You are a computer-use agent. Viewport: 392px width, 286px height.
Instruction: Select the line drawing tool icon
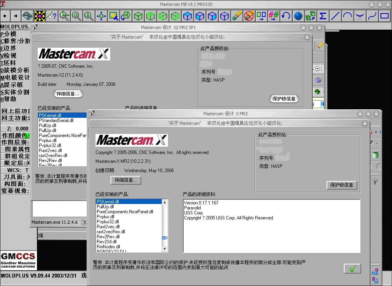335,16
